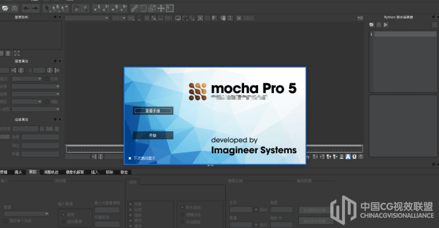
Task: Select the Add Bezier (B+) pen tool
Action: pyautogui.click(x=123, y=9)
